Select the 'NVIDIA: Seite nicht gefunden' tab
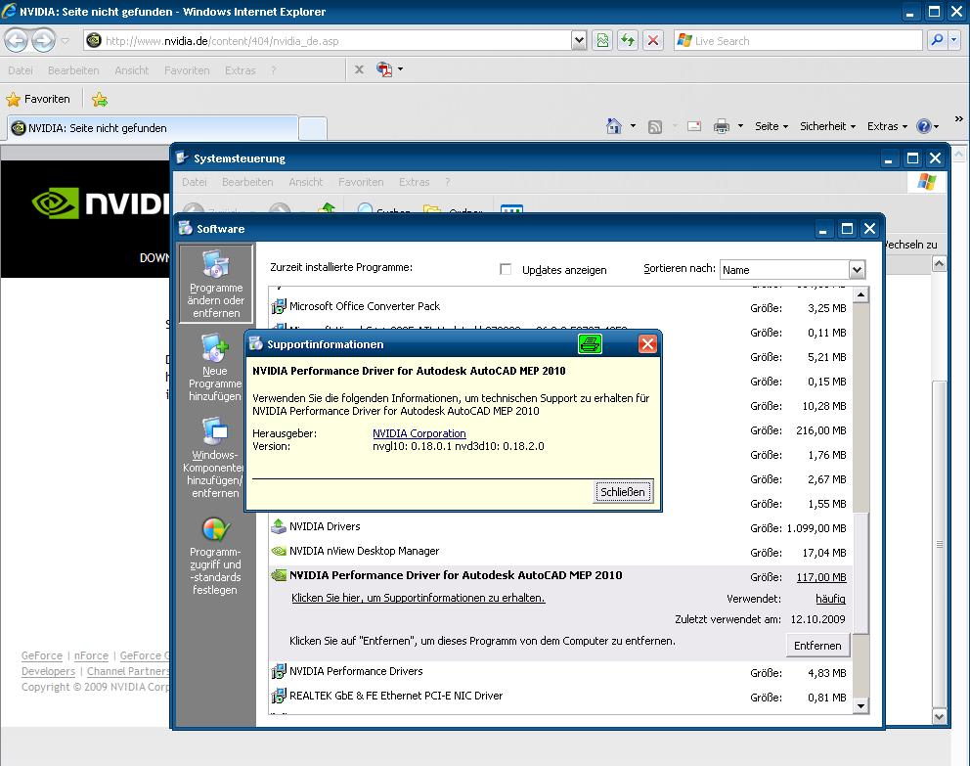This screenshot has width=970, height=766. [153, 128]
